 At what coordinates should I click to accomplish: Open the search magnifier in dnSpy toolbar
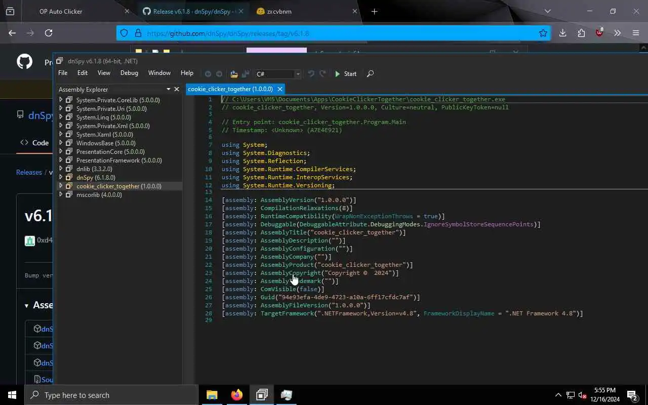click(x=370, y=74)
